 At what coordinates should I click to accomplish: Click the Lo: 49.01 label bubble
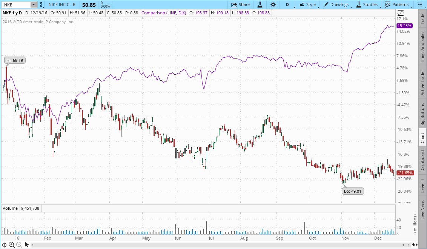353,191
